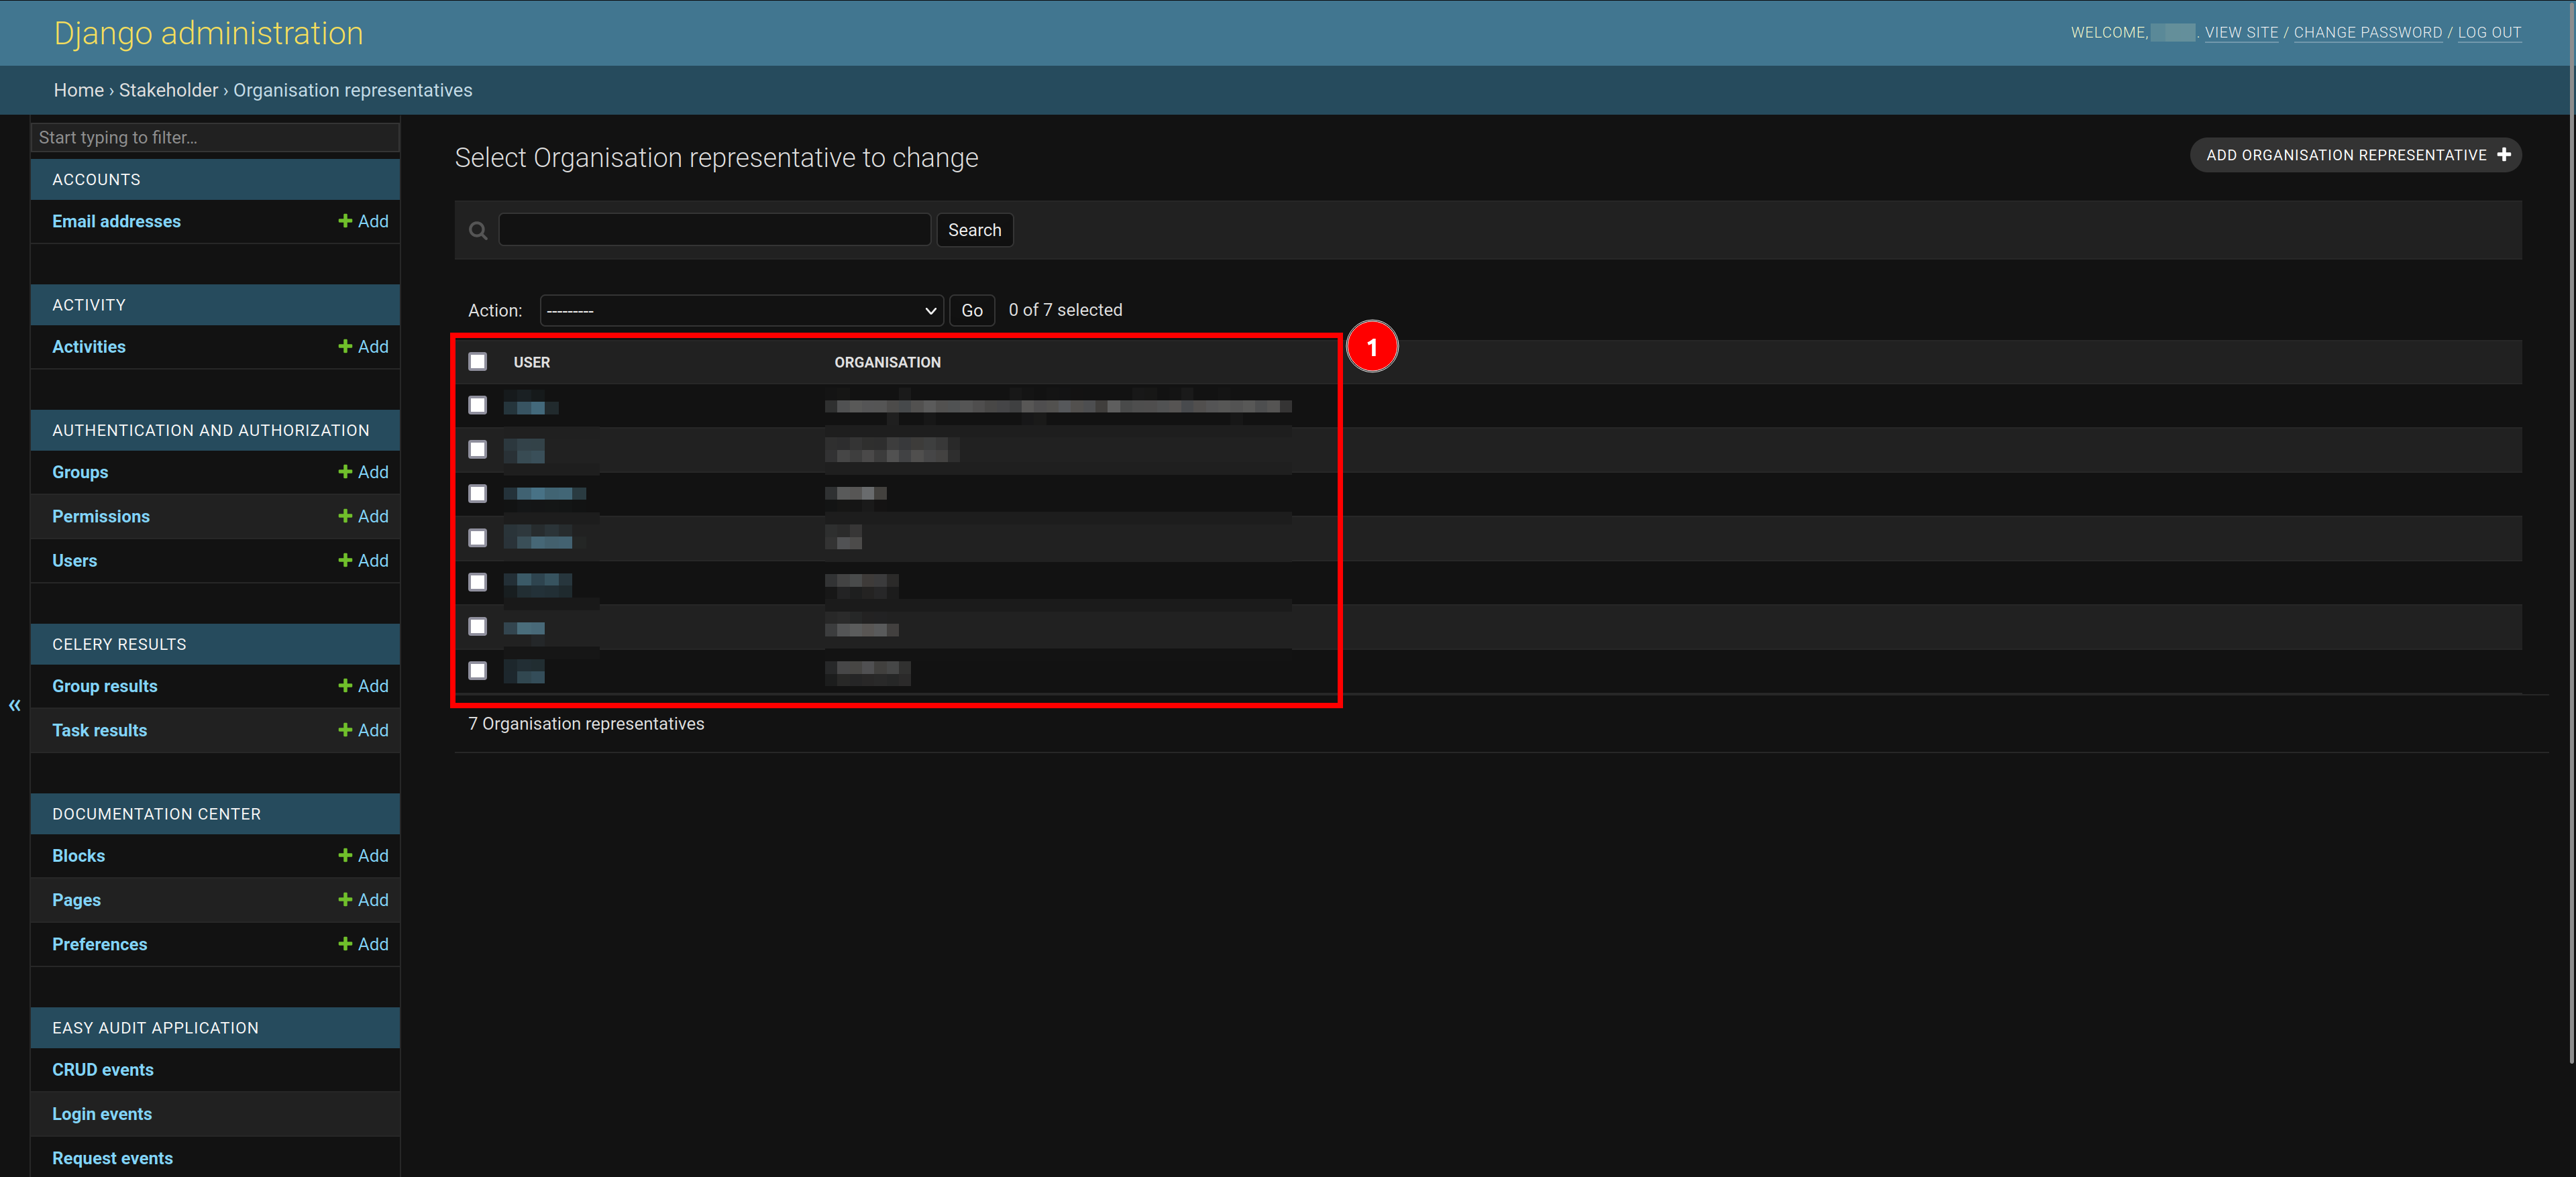Open Task results in sidebar
Screen dimensions: 2576x1177
(x=100, y=730)
